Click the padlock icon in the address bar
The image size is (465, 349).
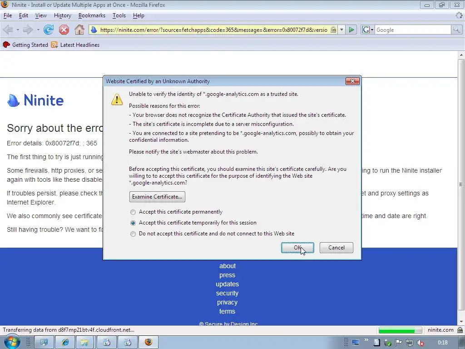[x=333, y=30]
